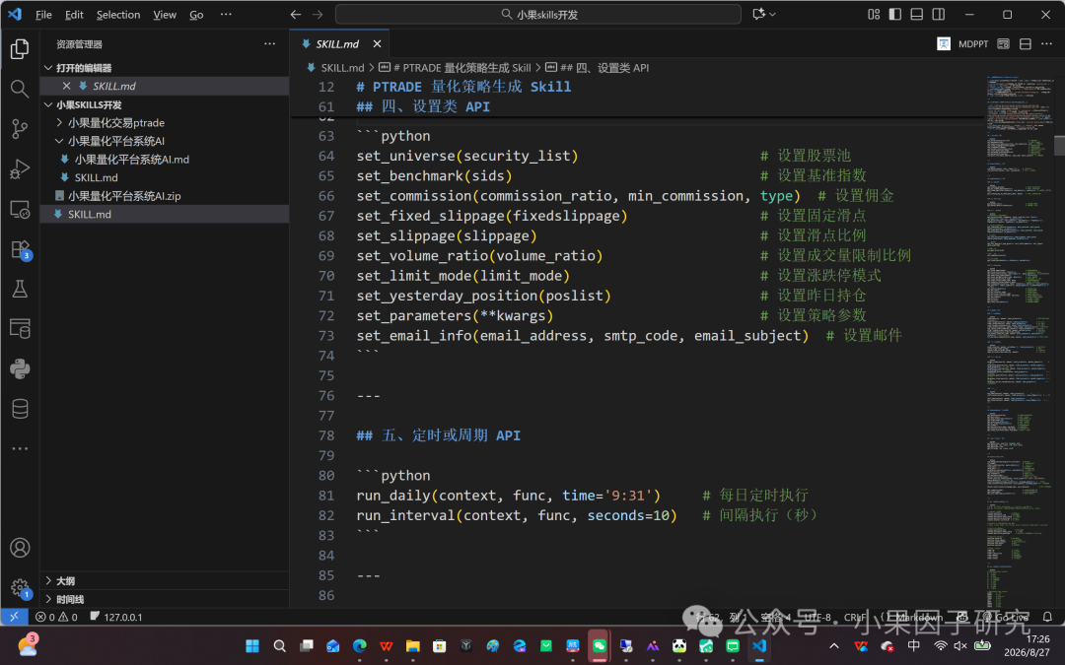1065x665 pixels.
Task: Expand the 大纲 outline section
Action: pos(165,581)
